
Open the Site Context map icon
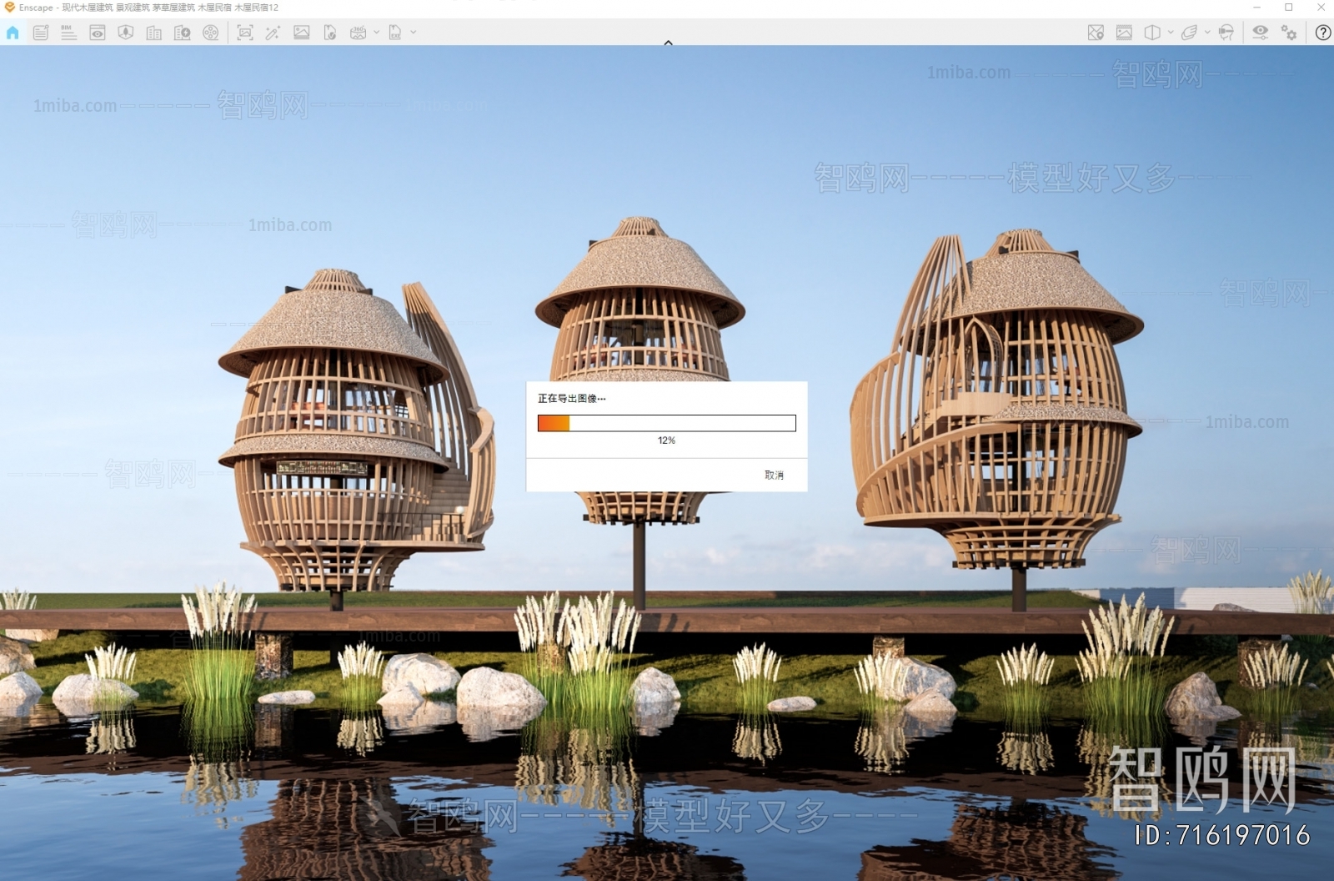point(126,33)
